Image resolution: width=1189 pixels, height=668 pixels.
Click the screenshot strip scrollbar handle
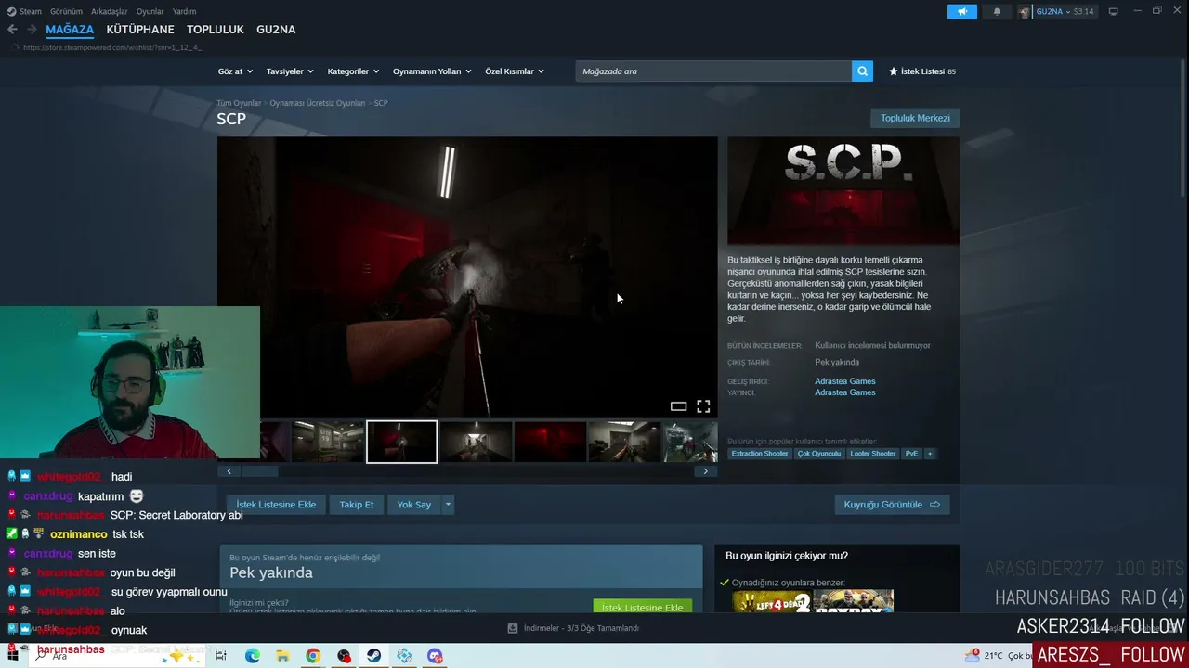pyautogui.click(x=260, y=471)
